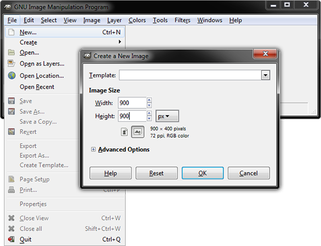Click the Reset button
Image resolution: width=321 pixels, height=246 pixels.
click(156, 173)
